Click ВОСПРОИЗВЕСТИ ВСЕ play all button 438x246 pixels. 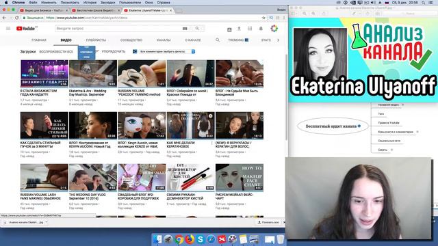pos(56,52)
